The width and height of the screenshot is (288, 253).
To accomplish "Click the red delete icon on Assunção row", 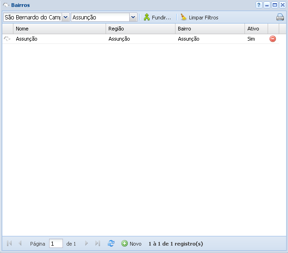I will point(273,39).
